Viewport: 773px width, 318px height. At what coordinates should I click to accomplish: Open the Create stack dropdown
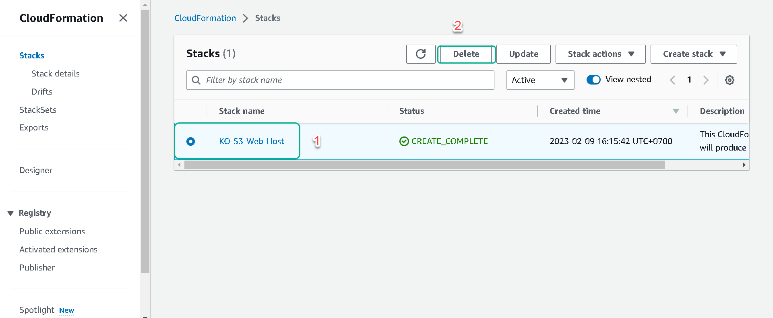(694, 54)
